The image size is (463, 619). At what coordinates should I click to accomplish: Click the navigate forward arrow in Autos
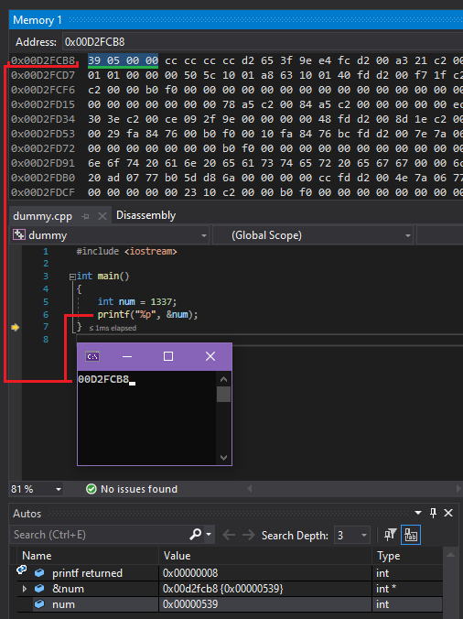[x=249, y=535]
